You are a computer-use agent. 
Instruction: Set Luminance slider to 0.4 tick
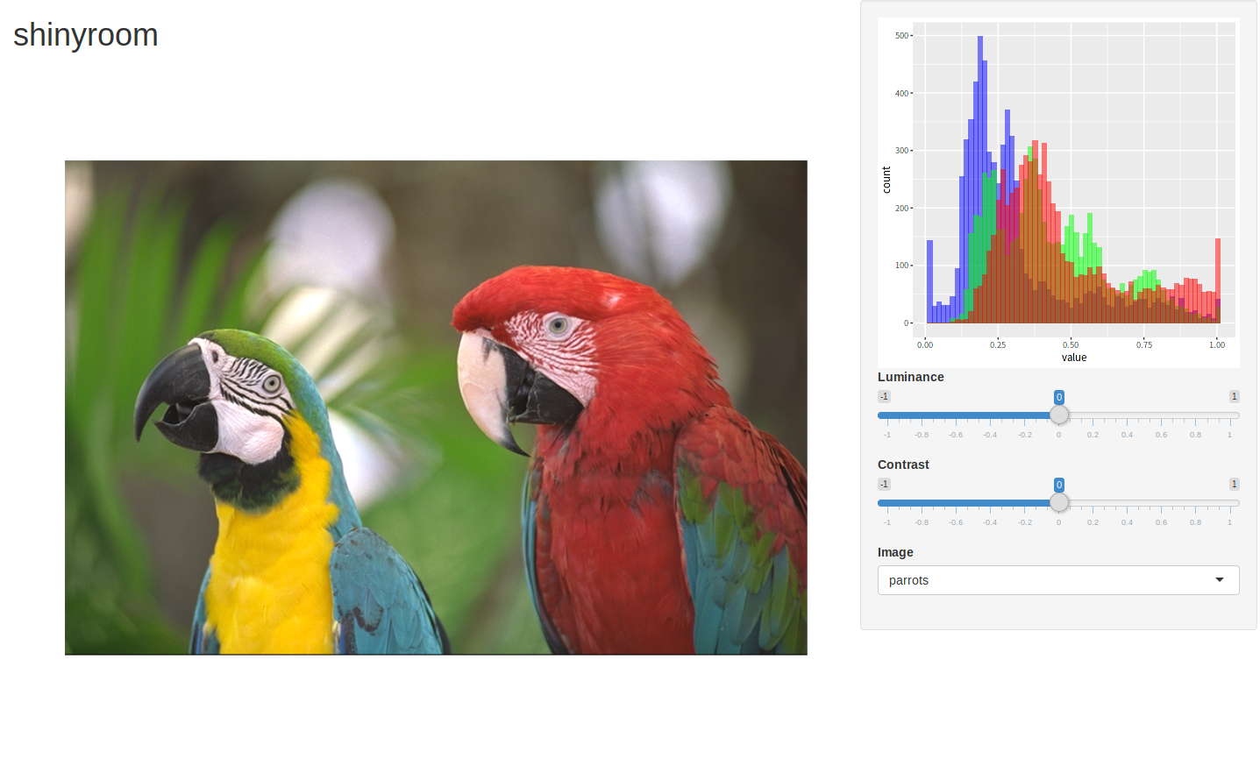[1127, 415]
